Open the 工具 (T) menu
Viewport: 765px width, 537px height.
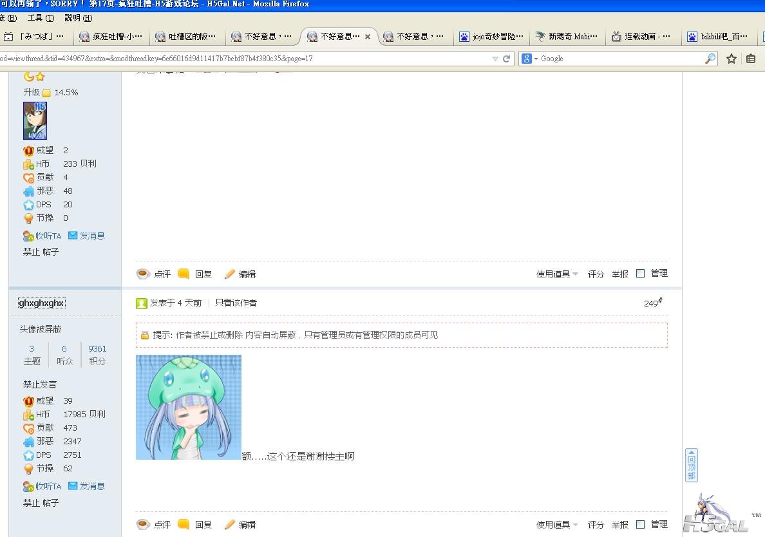pos(41,18)
